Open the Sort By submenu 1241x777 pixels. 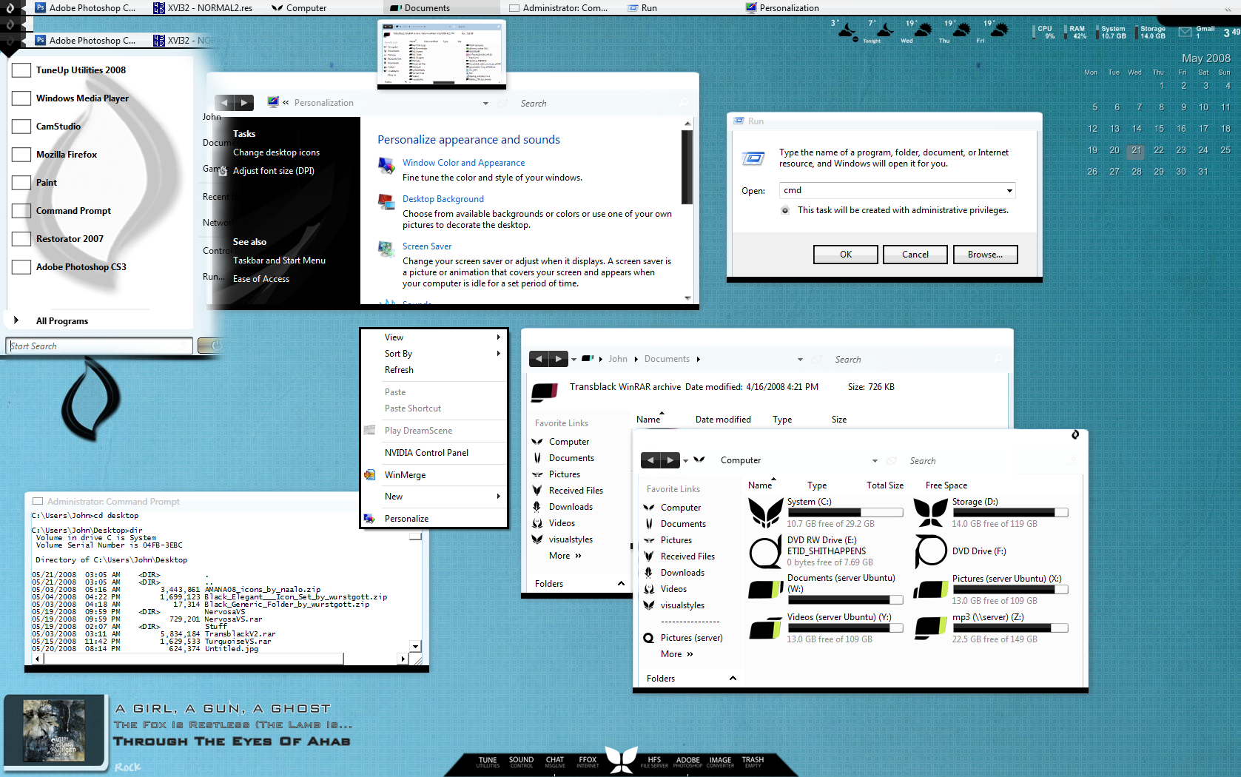click(x=434, y=354)
